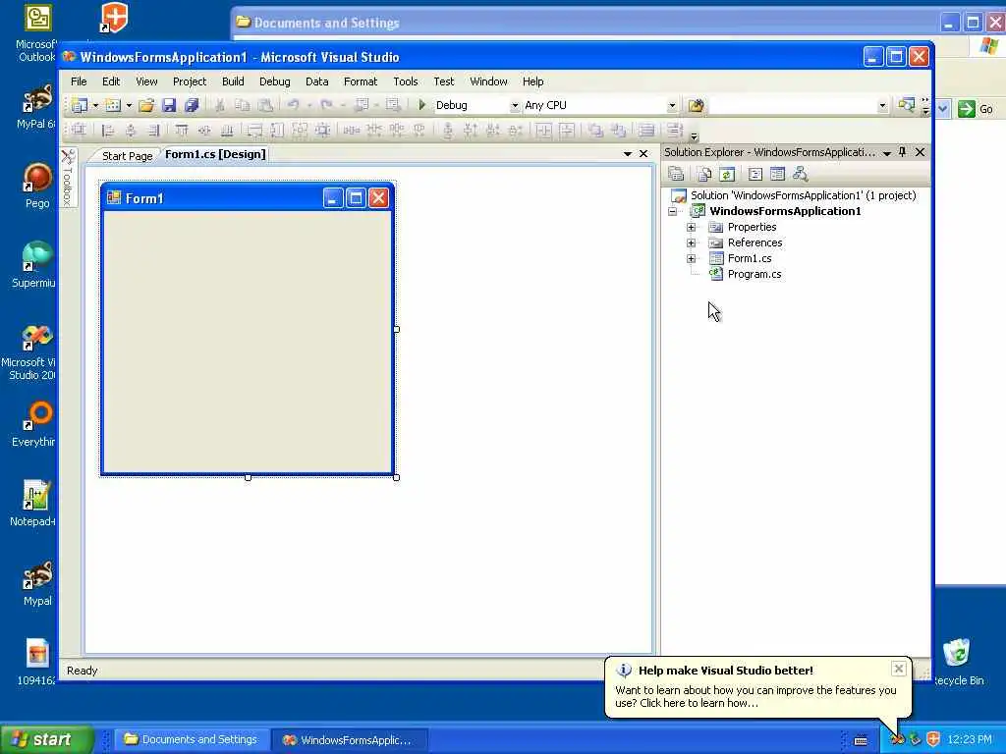The width and height of the screenshot is (1006, 754).
Task: Save Form1.cs with the floppy disk icon
Action: point(169,105)
